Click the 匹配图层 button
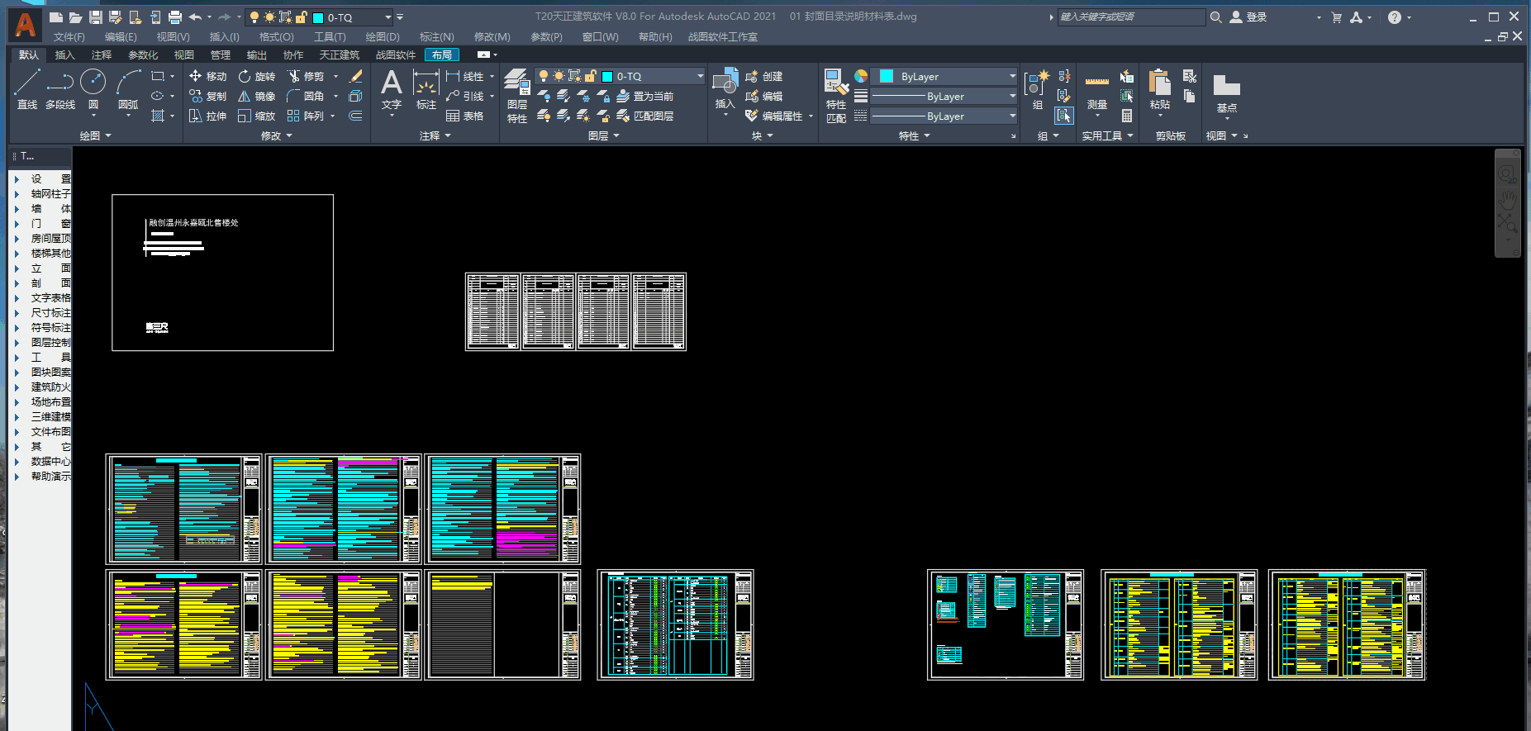 coord(645,116)
